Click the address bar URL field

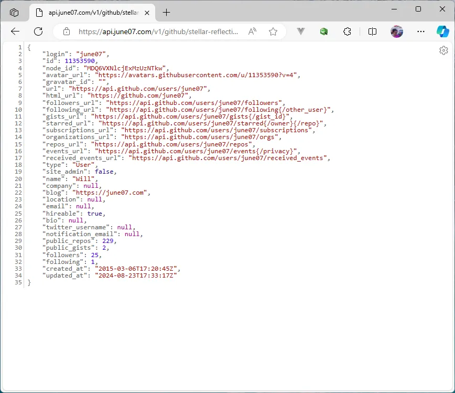coord(158,31)
